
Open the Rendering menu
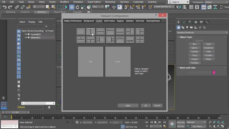(x=110, y=2)
